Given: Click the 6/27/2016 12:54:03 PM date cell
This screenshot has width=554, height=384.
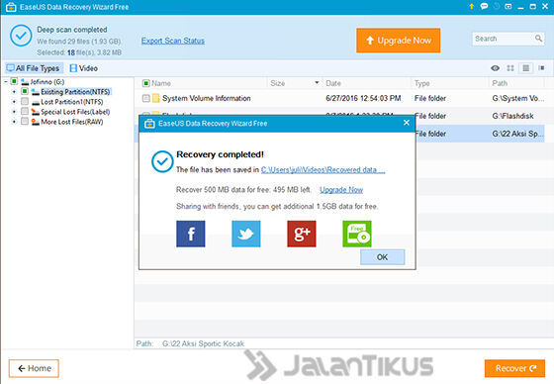Looking at the screenshot, I should (363, 98).
